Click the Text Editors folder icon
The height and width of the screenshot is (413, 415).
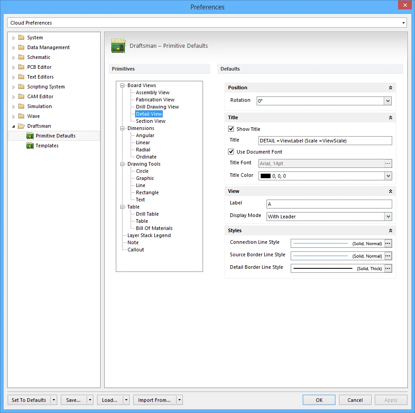click(x=21, y=77)
